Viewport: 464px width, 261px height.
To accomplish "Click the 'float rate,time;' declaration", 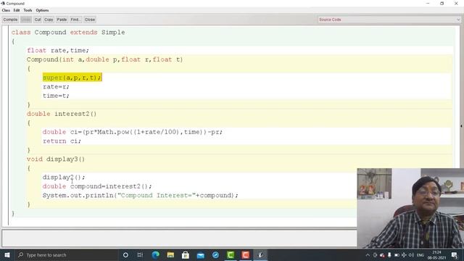I will pyautogui.click(x=58, y=50).
